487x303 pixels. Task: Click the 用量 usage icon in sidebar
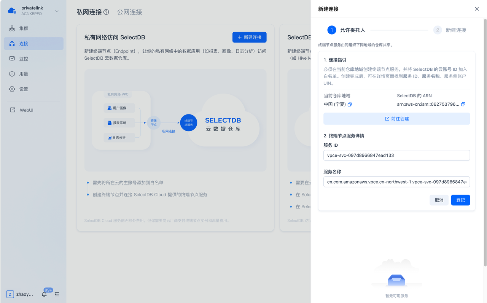[12, 74]
